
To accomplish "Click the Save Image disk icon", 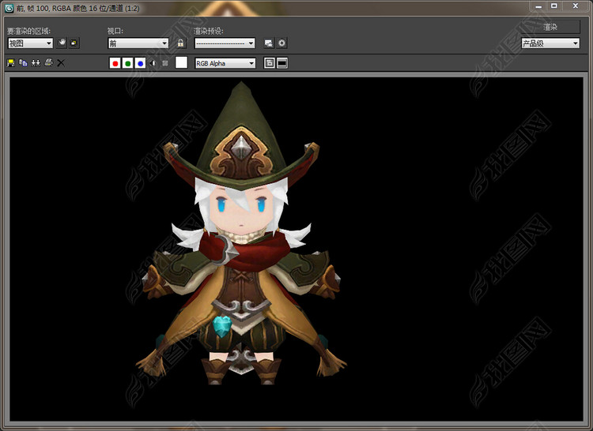I will pyautogui.click(x=11, y=62).
